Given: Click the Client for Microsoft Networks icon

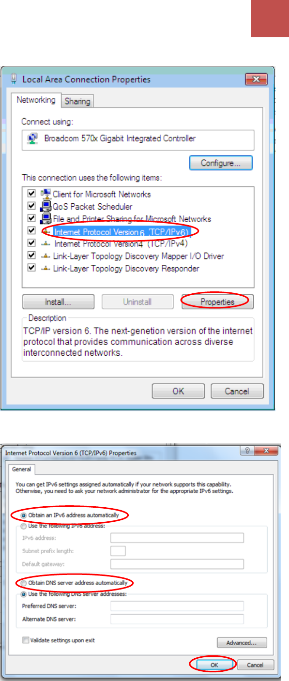Looking at the screenshot, I should (x=46, y=195).
